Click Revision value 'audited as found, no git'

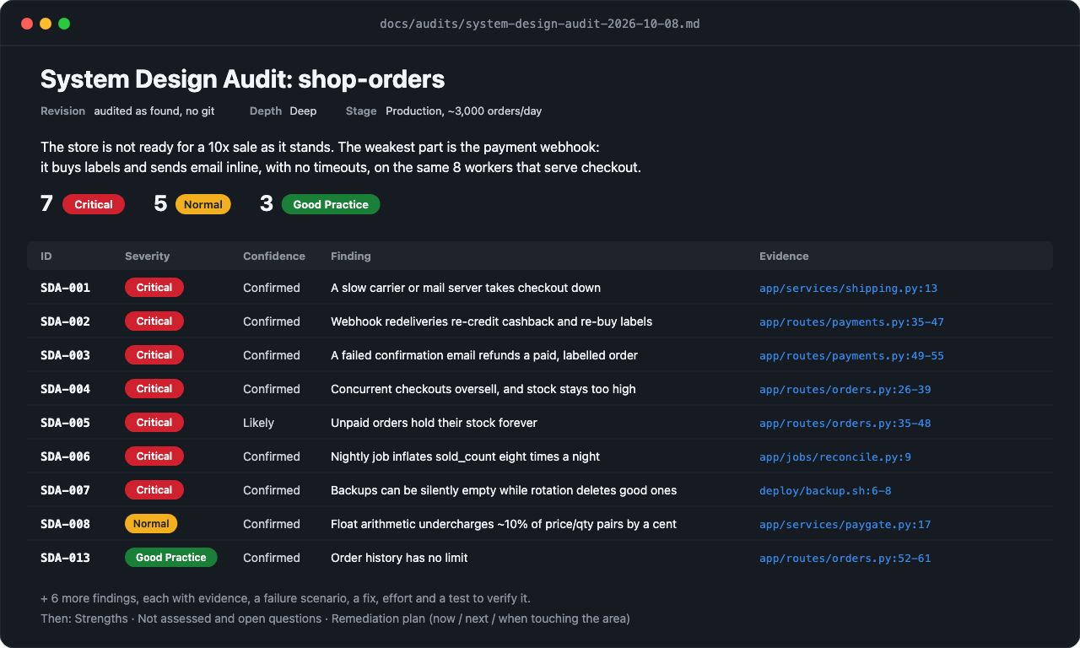click(x=154, y=111)
